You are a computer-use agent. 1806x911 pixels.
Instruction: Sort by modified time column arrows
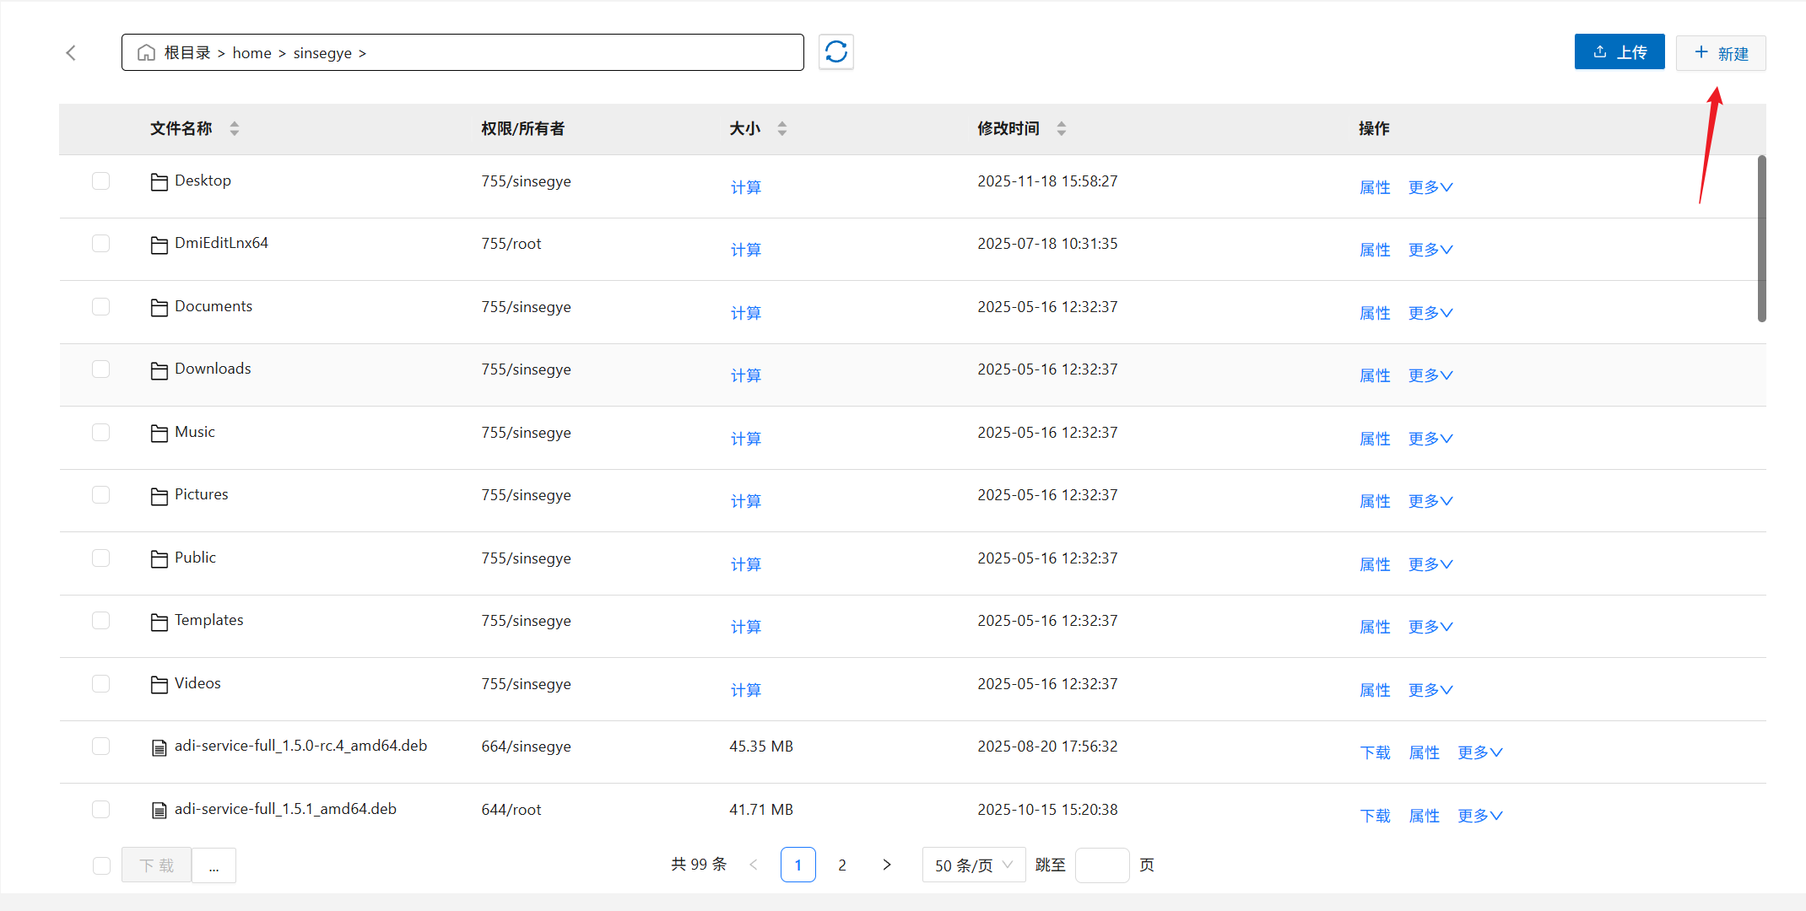(x=1062, y=128)
